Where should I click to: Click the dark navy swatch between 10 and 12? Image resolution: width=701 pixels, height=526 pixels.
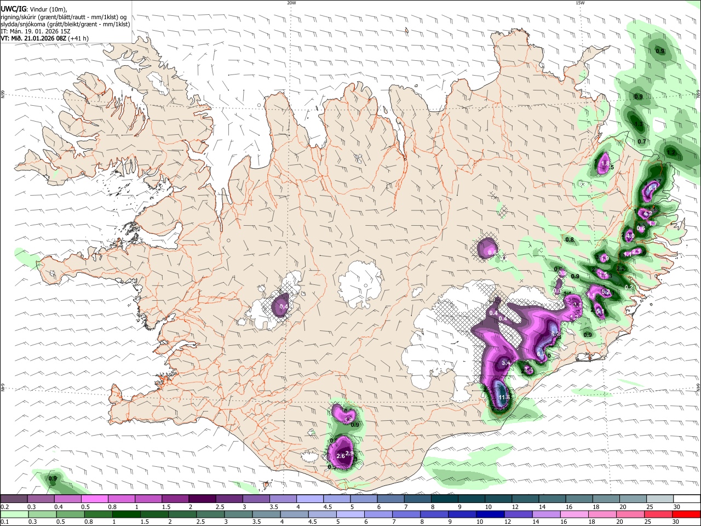tap(489, 514)
